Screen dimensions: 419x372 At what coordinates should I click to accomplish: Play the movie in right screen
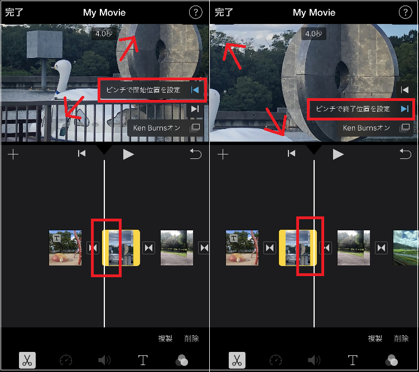(x=338, y=154)
